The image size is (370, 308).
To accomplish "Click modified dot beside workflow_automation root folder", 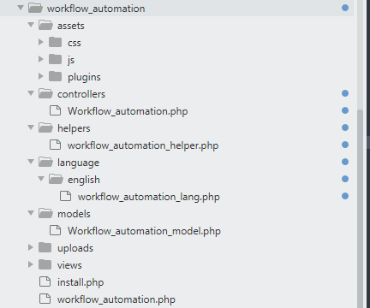I will tap(345, 8).
